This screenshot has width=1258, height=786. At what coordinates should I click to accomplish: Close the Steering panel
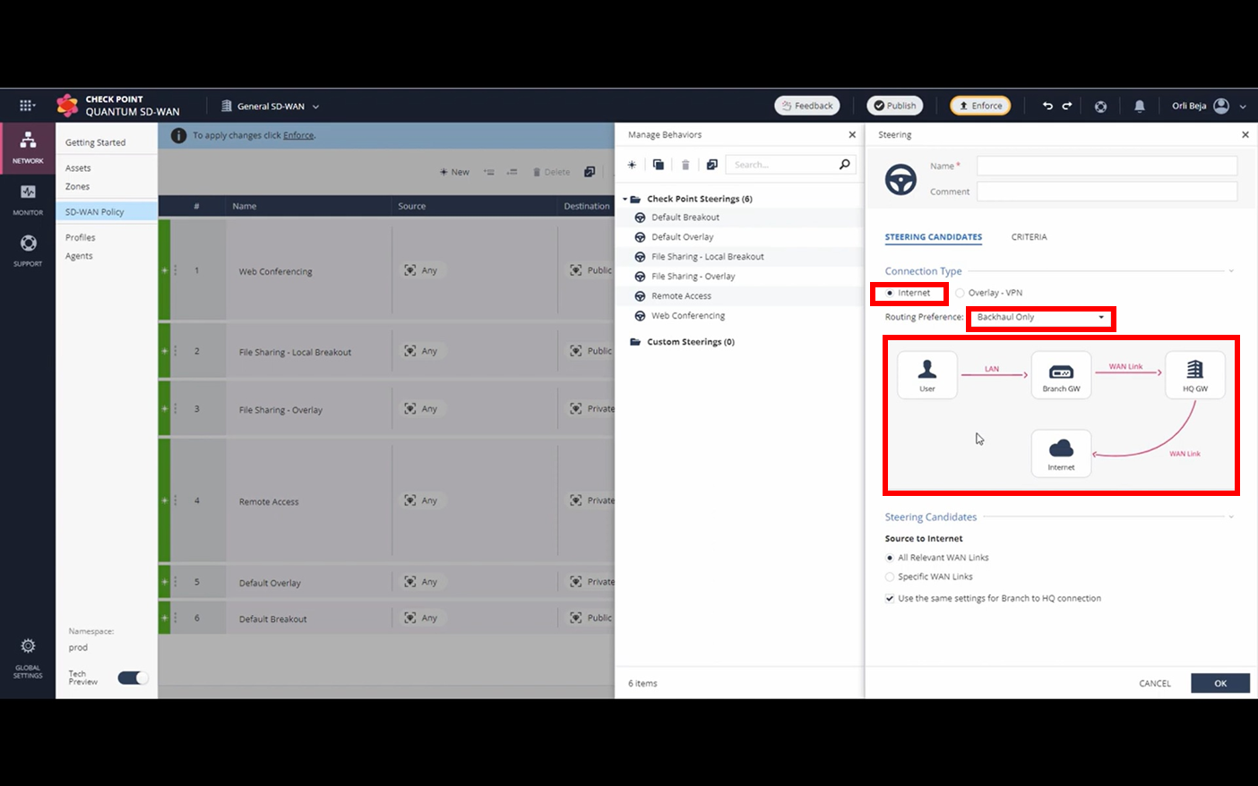click(1245, 135)
